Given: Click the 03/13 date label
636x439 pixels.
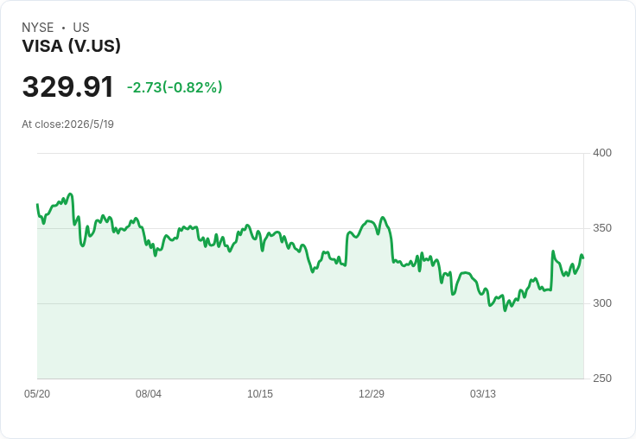Looking at the screenshot, I should point(483,393).
